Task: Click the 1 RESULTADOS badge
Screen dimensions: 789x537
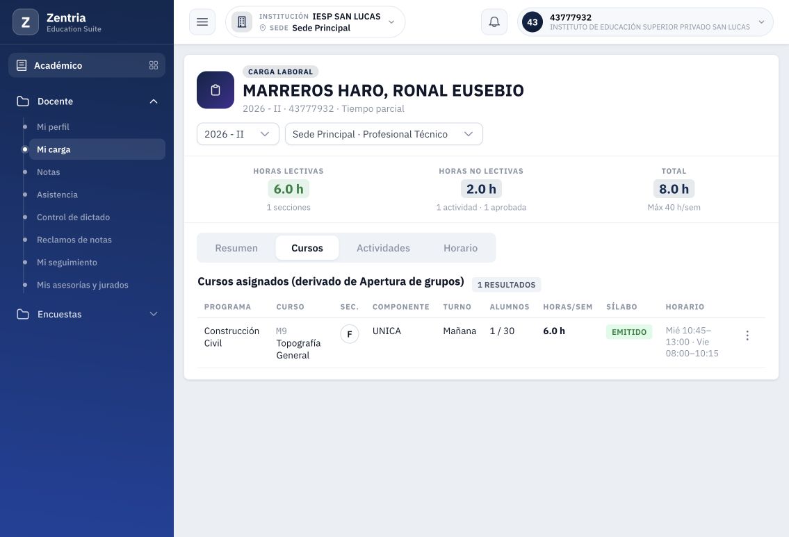Action: coord(506,285)
